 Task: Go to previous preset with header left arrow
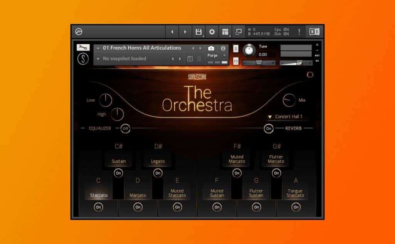(x=172, y=32)
